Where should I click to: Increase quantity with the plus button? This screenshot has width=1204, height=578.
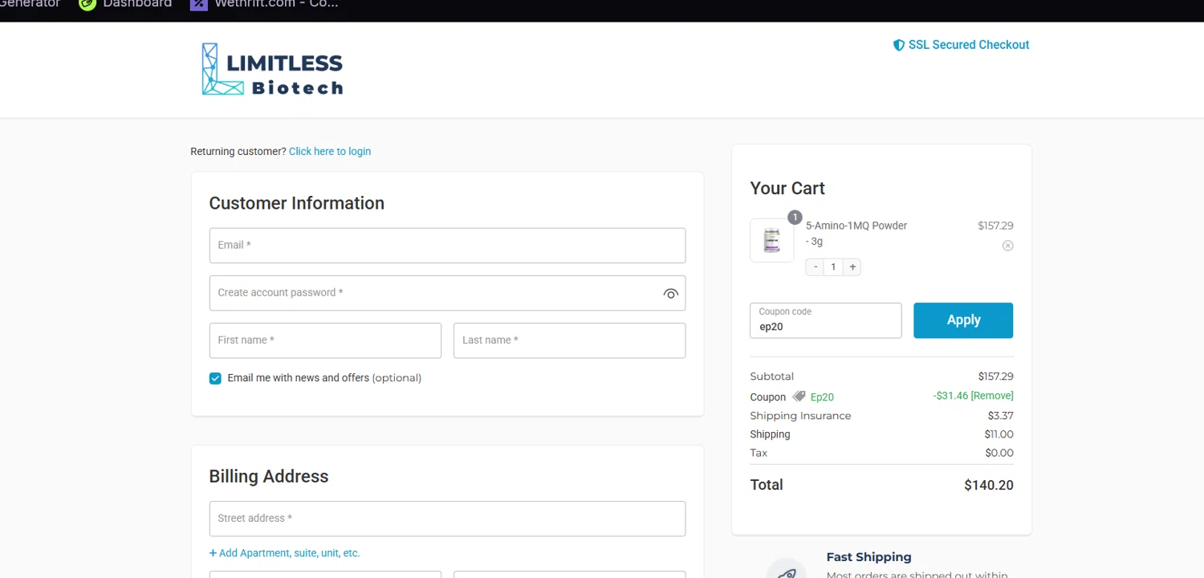point(852,267)
